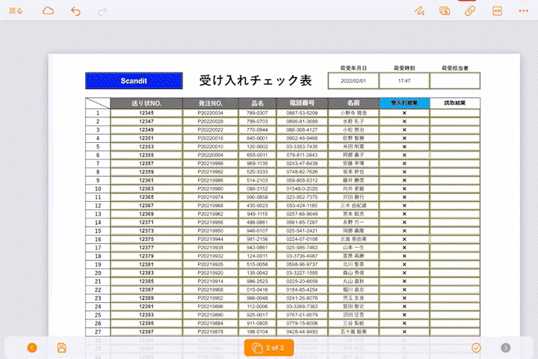This screenshot has width=538, height=359.
Task: Redo the undone action
Action: (x=102, y=11)
